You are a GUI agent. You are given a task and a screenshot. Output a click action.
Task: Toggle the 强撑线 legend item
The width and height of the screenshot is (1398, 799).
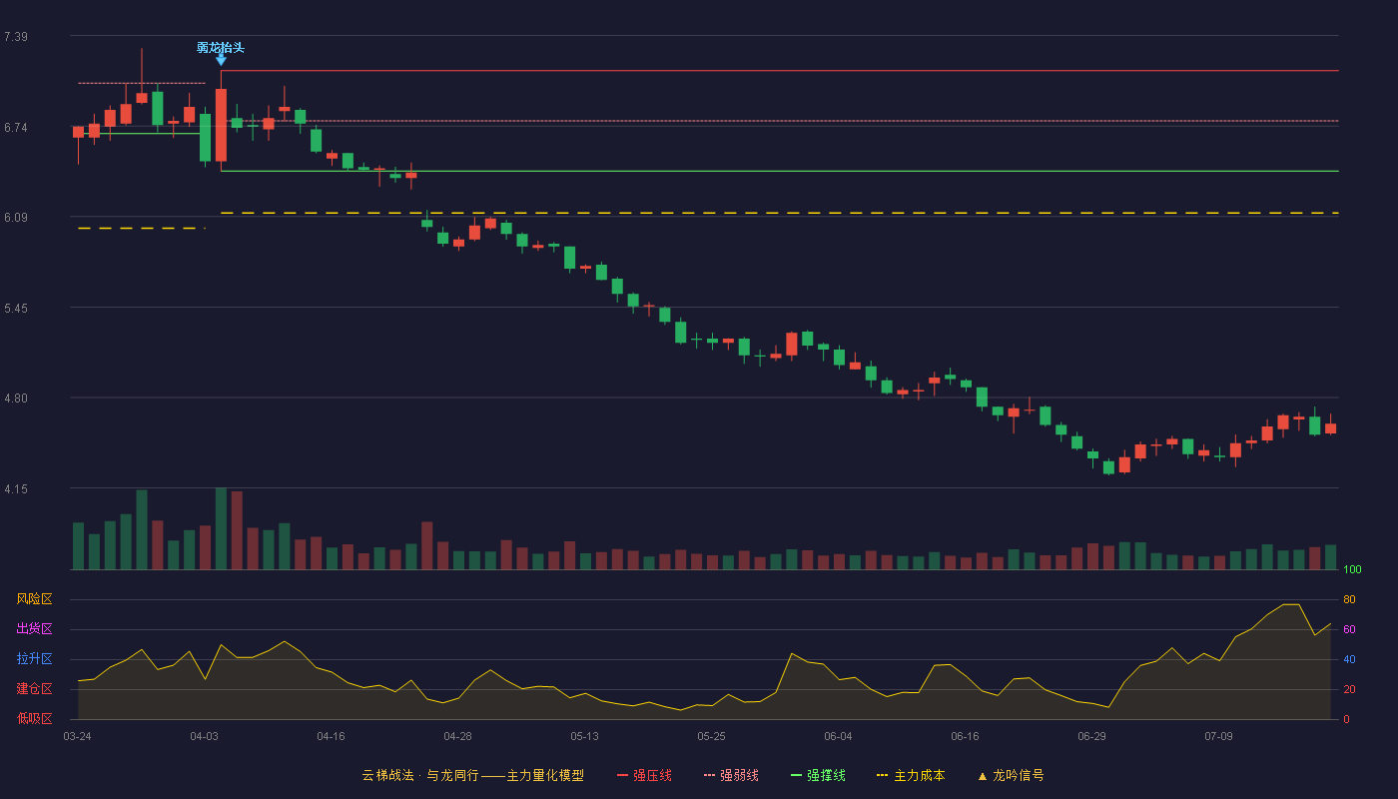[818, 775]
